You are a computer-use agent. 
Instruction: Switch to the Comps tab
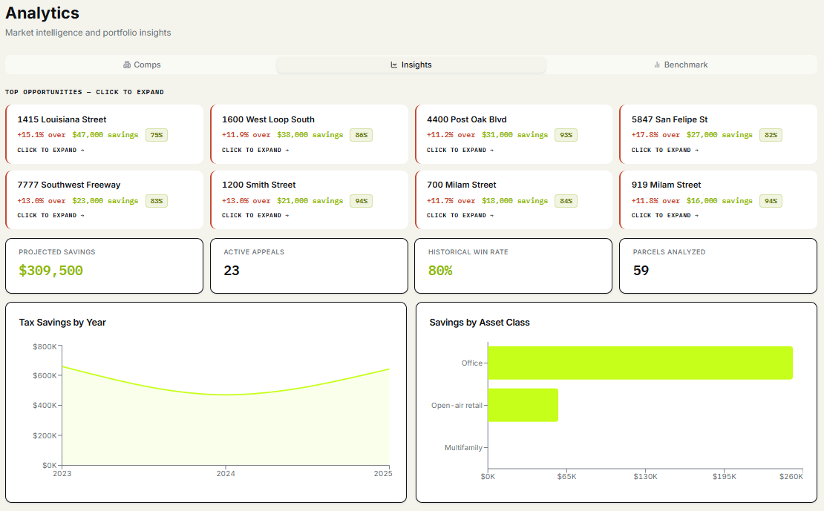[141, 65]
